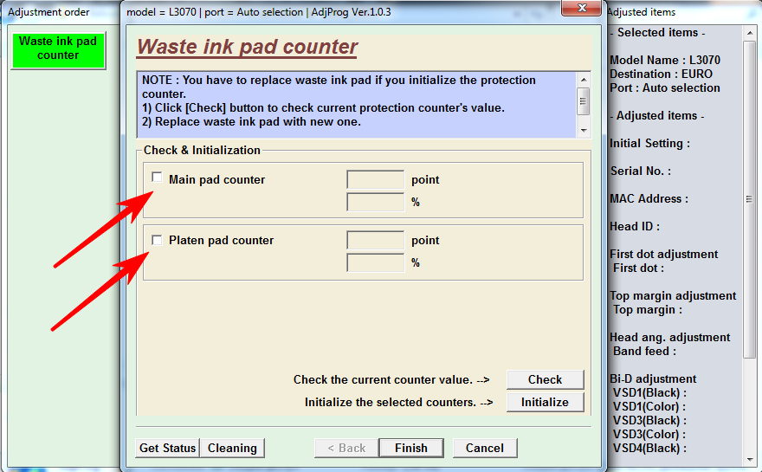Close the AdjProg window with red X
762x472 pixels.
pos(582,10)
